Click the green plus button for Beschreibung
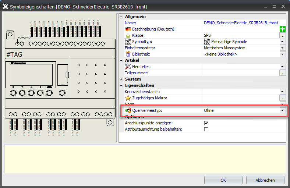Image resolution: width=290 pixels, height=188 pixels. [283, 29]
